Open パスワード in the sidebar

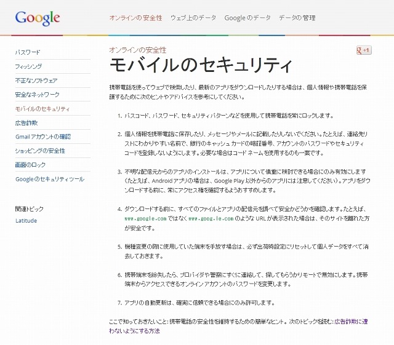coord(29,52)
